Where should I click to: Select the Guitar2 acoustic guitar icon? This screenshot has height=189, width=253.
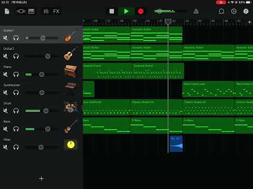click(70, 54)
